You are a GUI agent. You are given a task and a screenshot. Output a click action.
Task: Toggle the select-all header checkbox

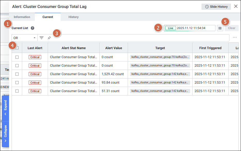[x=17, y=48]
